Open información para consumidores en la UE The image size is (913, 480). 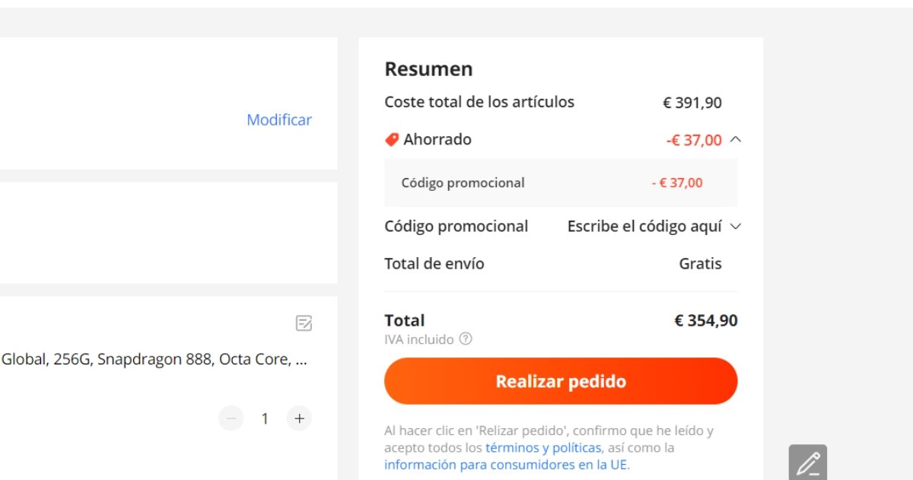(x=507, y=464)
